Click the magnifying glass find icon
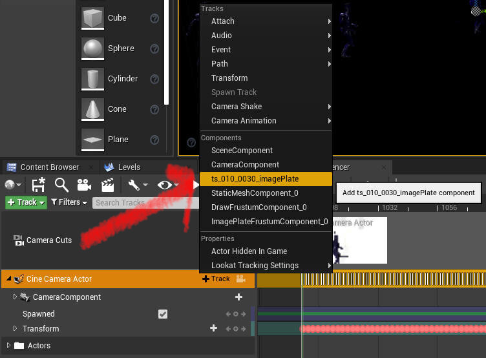486x358 pixels. click(61, 185)
